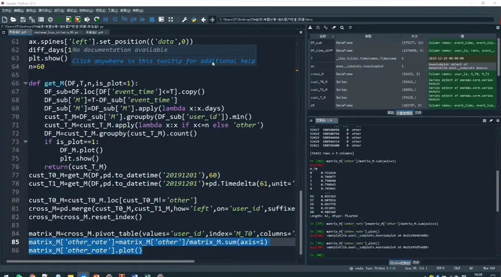This screenshot has height=277, width=501.
Task: Click the debug continue execution icon
Action: (x=143, y=20)
